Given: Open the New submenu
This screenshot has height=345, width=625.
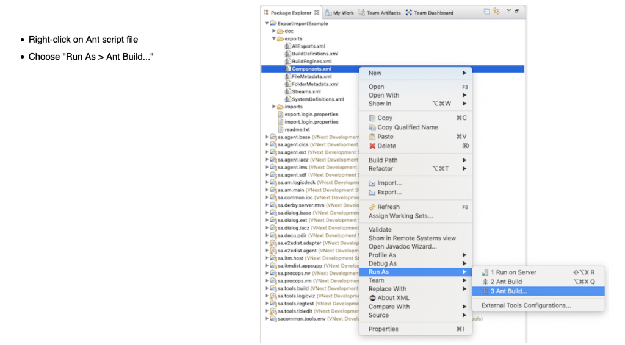Looking at the screenshot, I should coord(415,73).
